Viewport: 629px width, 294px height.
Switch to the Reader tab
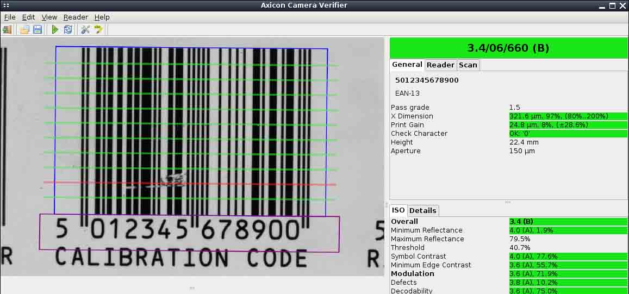[440, 65]
